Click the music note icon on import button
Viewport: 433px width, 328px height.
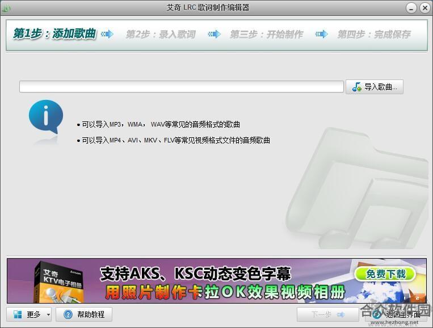357,87
